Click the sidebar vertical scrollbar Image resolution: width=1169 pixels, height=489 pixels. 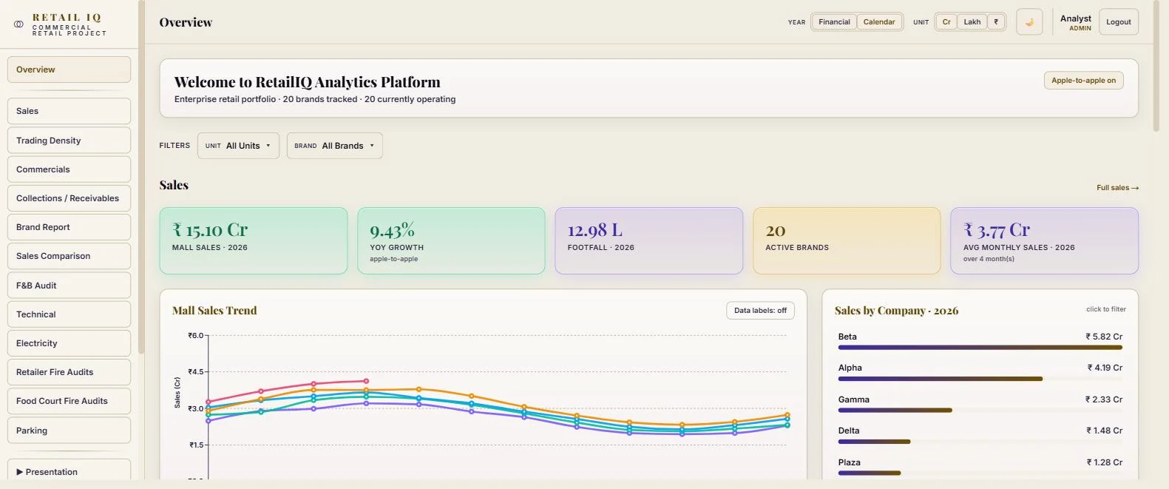(x=140, y=178)
